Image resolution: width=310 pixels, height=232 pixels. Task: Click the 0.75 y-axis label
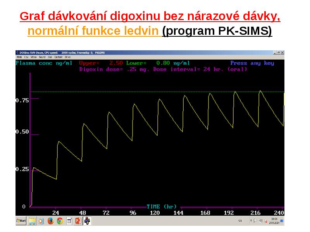tap(22, 101)
